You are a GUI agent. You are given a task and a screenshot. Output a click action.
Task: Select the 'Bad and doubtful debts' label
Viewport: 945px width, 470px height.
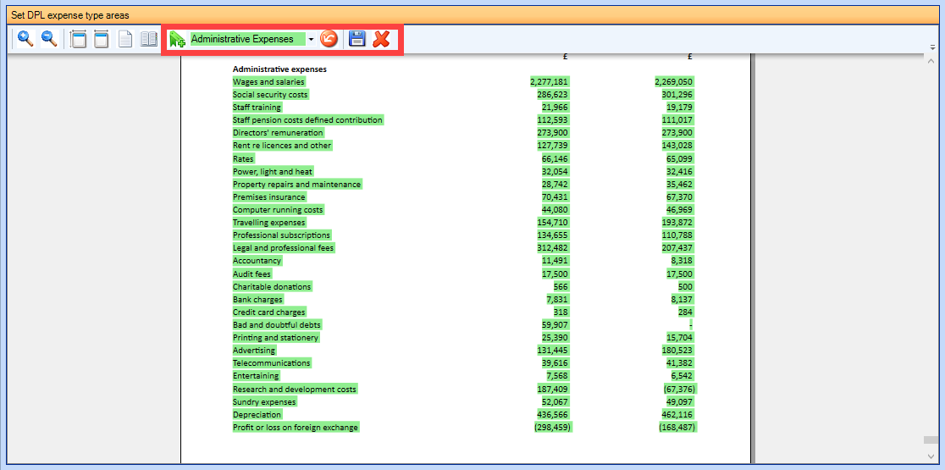277,325
